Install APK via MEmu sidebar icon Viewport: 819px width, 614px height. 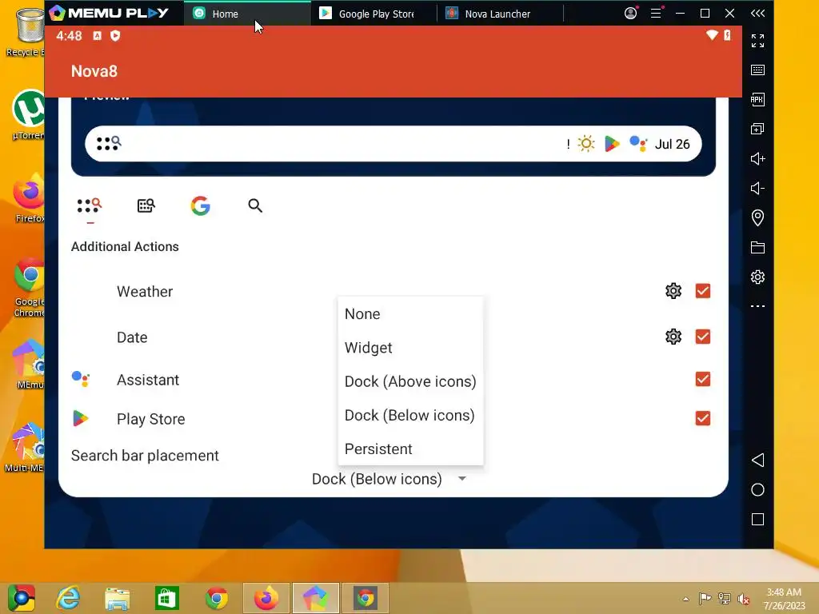[757, 100]
